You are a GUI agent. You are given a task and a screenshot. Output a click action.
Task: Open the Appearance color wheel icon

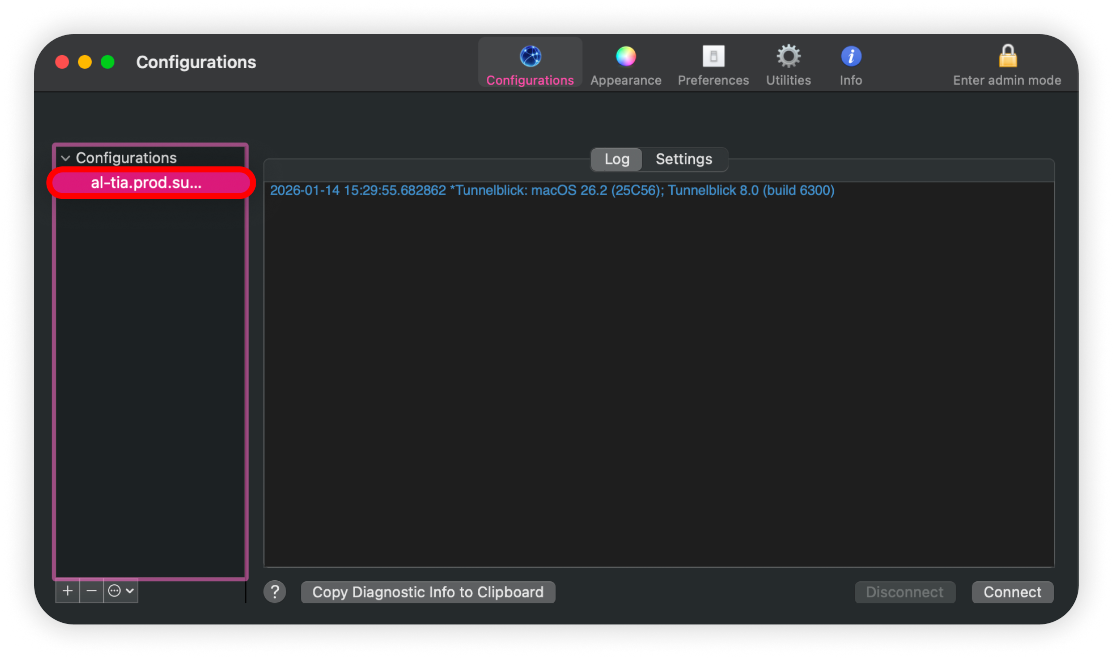[626, 57]
